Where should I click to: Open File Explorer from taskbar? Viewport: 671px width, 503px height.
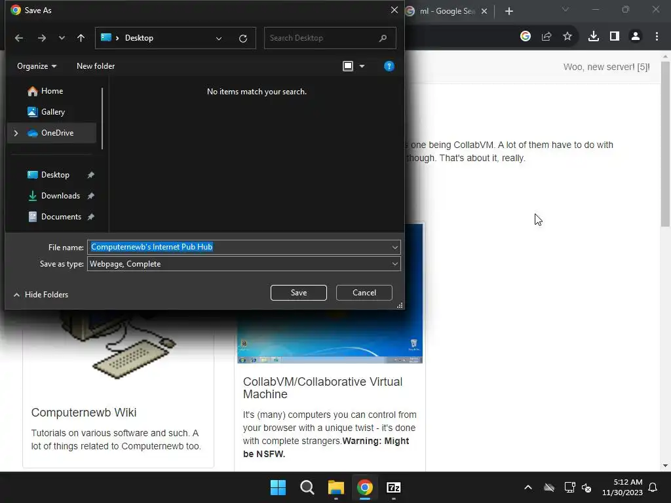tap(336, 487)
